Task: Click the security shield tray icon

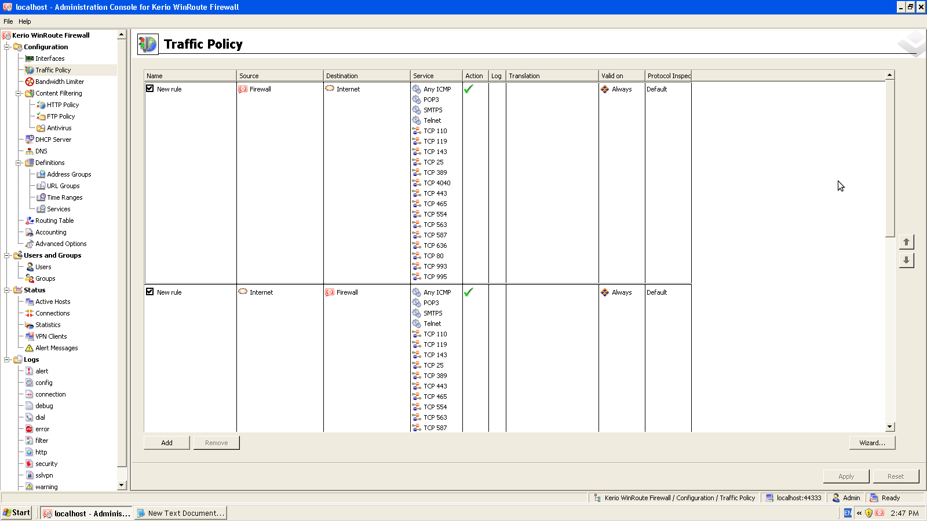Action: (868, 513)
